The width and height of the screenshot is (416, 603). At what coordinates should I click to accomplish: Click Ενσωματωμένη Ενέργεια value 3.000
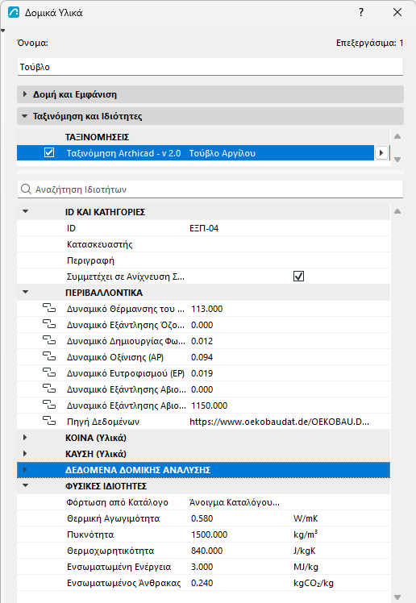coord(202,567)
